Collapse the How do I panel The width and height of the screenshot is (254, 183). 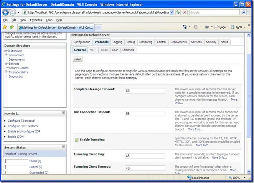(x=64, y=112)
